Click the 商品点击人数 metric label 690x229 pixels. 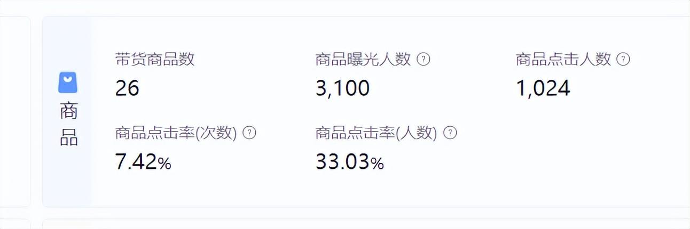pos(563,59)
